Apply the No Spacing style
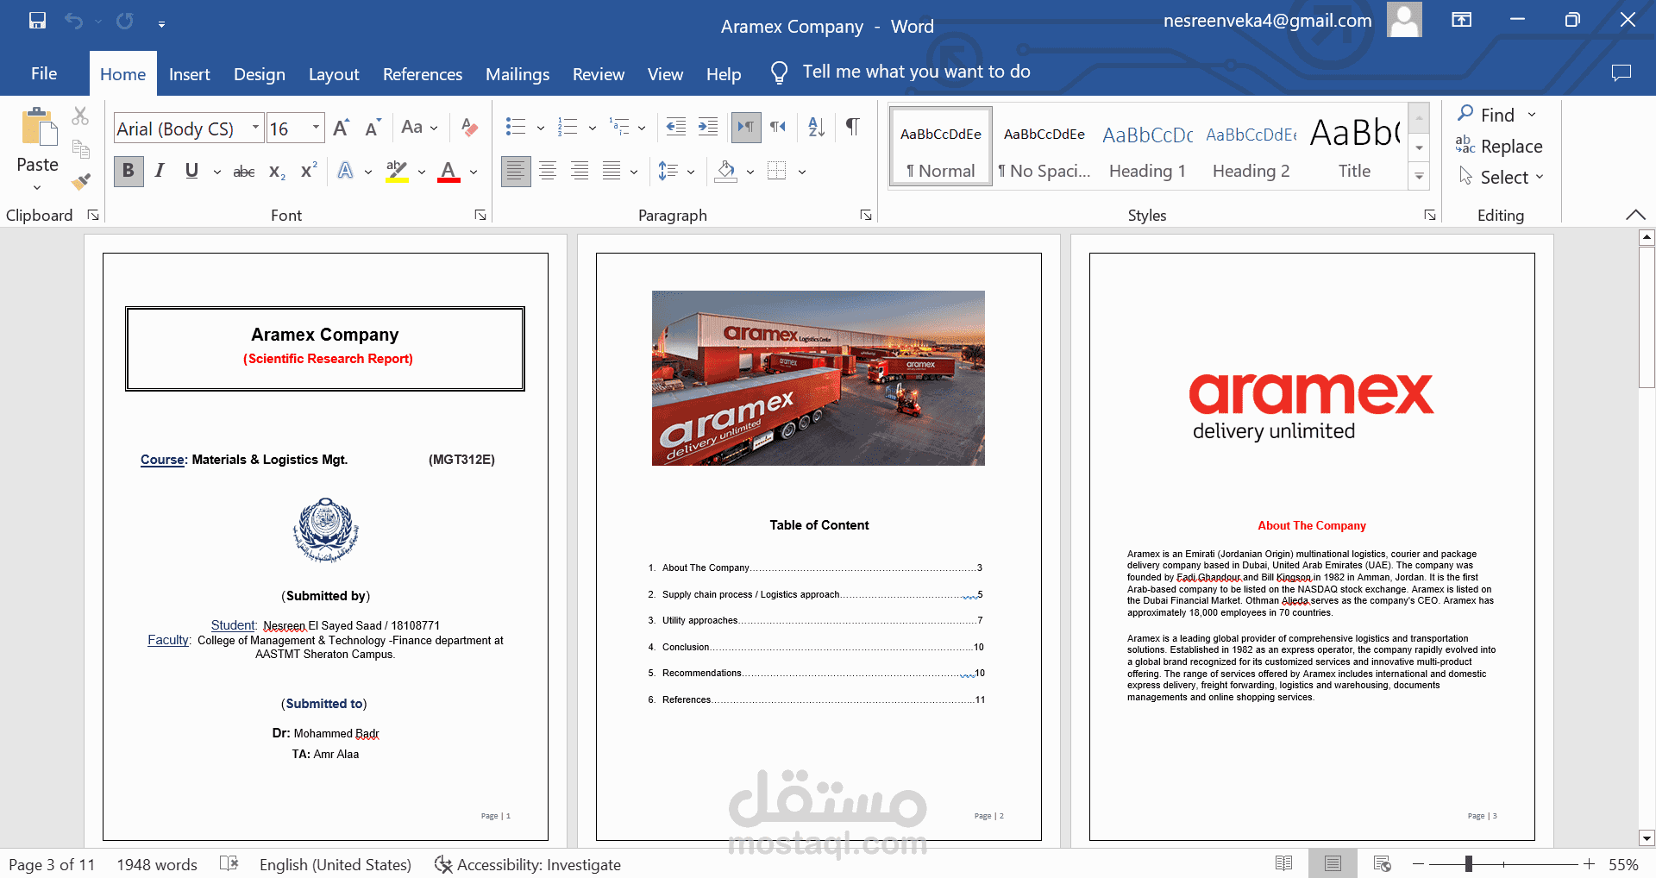The width and height of the screenshot is (1656, 878). pos(1044,147)
